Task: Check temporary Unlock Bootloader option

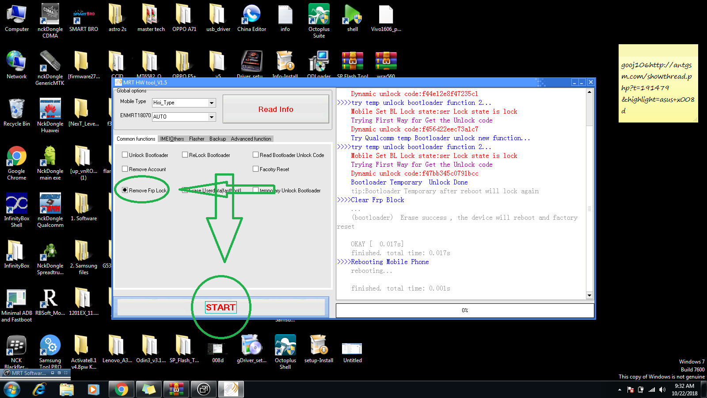Action: [x=256, y=190]
